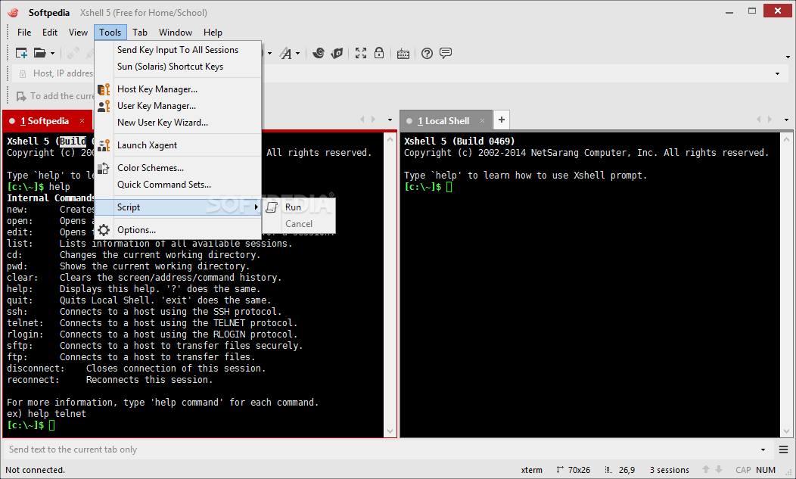Click the Xagent toolbar icon beside the swirl
Image resolution: width=796 pixels, height=479 pixels.
coord(337,53)
